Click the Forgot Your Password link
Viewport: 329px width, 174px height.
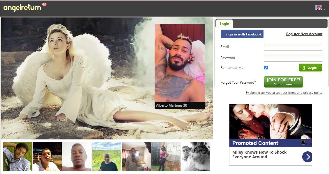(238, 82)
